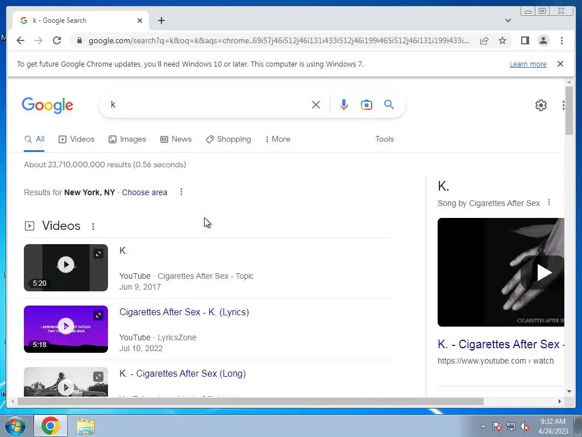Start voice search with the microphone
Image resolution: width=582 pixels, height=437 pixels.
click(344, 105)
